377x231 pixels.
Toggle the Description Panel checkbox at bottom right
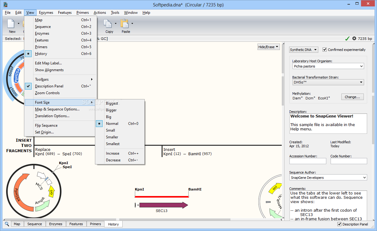[x=339, y=224]
